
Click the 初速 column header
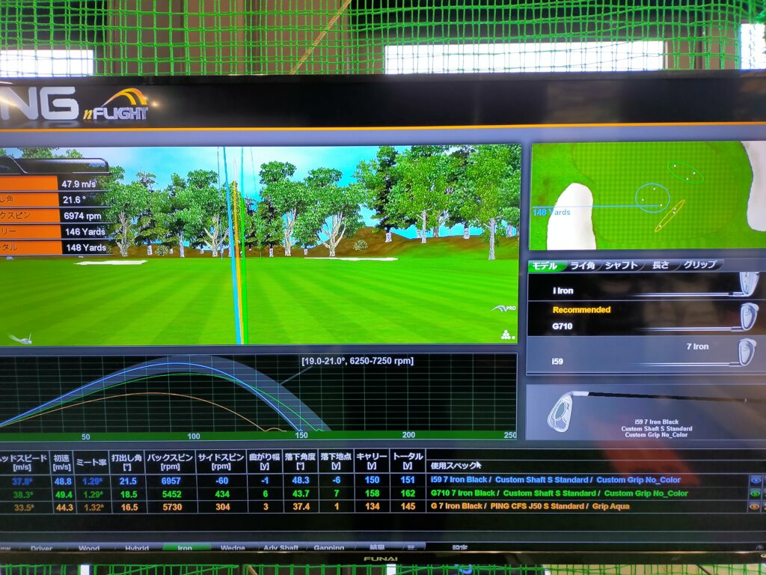click(x=61, y=462)
